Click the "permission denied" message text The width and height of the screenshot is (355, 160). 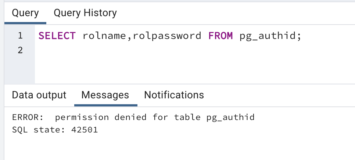[x=100, y=118]
